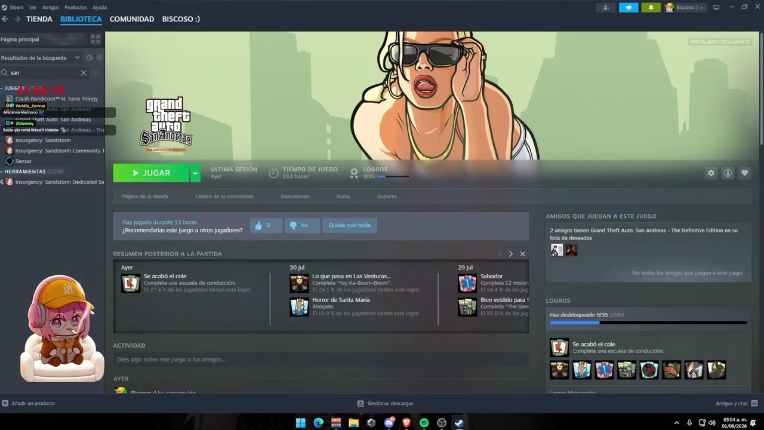Sort library by recent activity clock icon
The height and width of the screenshot is (430, 764).
[x=89, y=58]
